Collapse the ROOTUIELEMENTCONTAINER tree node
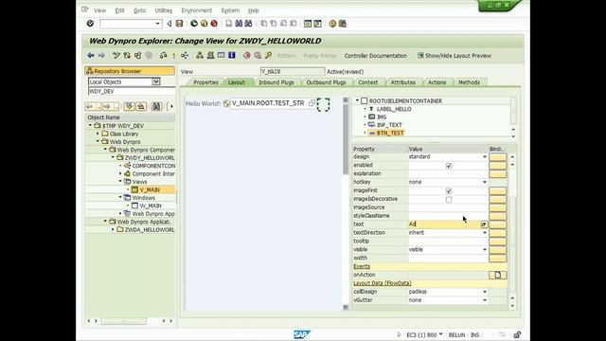606x341 pixels. [x=358, y=100]
